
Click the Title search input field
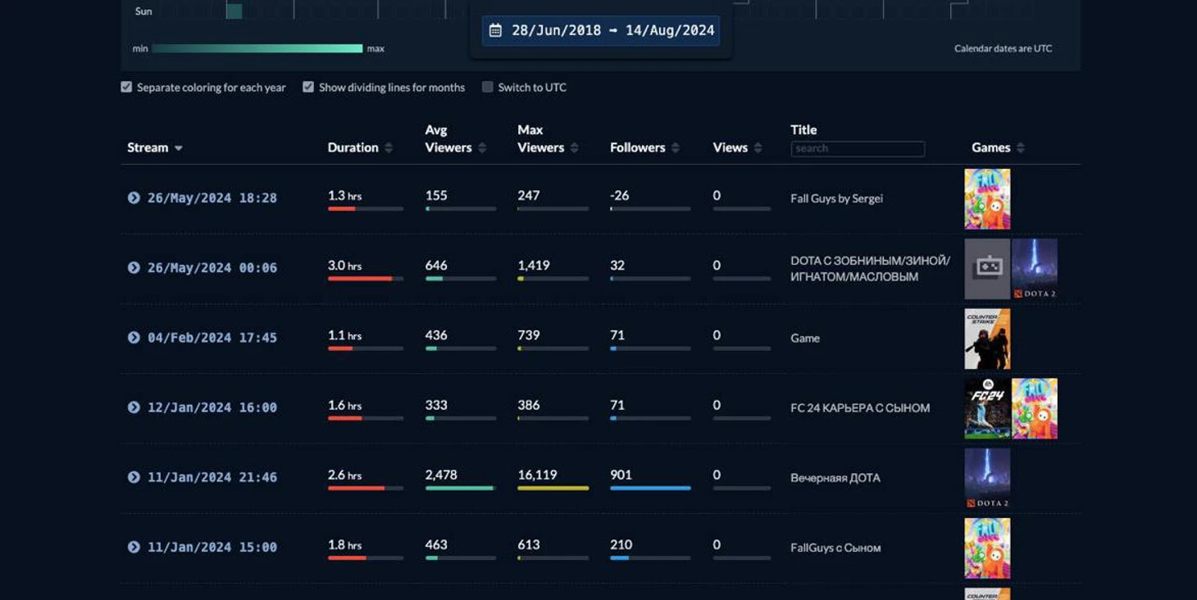coord(858,148)
